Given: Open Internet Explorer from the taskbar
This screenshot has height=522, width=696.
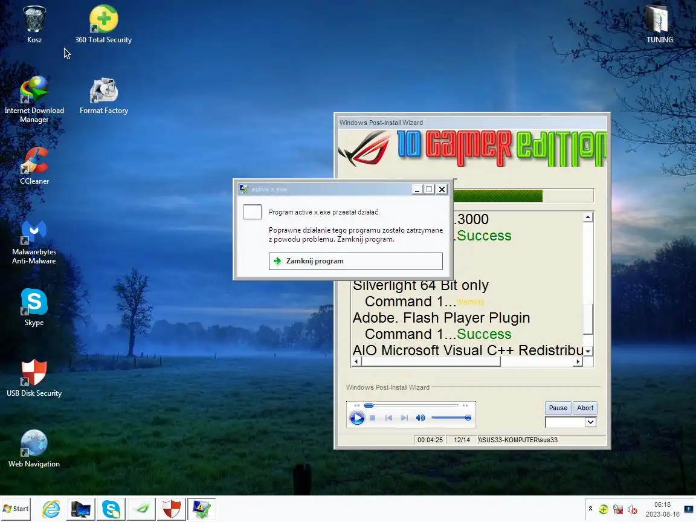Looking at the screenshot, I should (51, 509).
